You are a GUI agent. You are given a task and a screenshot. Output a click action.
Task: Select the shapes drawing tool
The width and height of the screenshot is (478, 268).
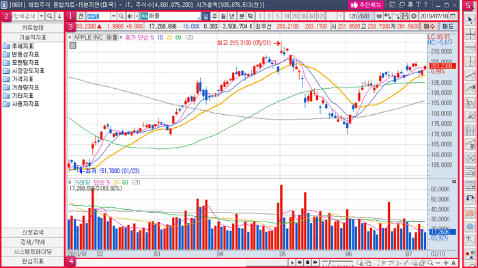click(470, 254)
